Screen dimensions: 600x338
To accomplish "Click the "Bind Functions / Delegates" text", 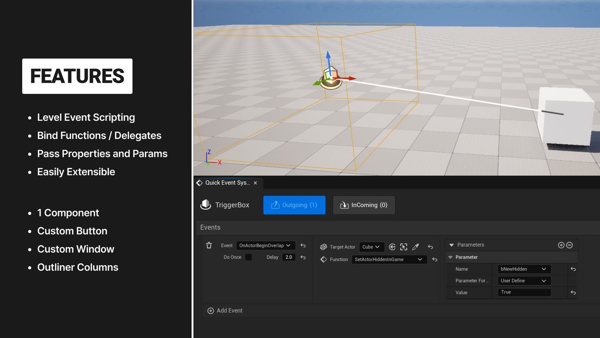I will coord(99,136).
